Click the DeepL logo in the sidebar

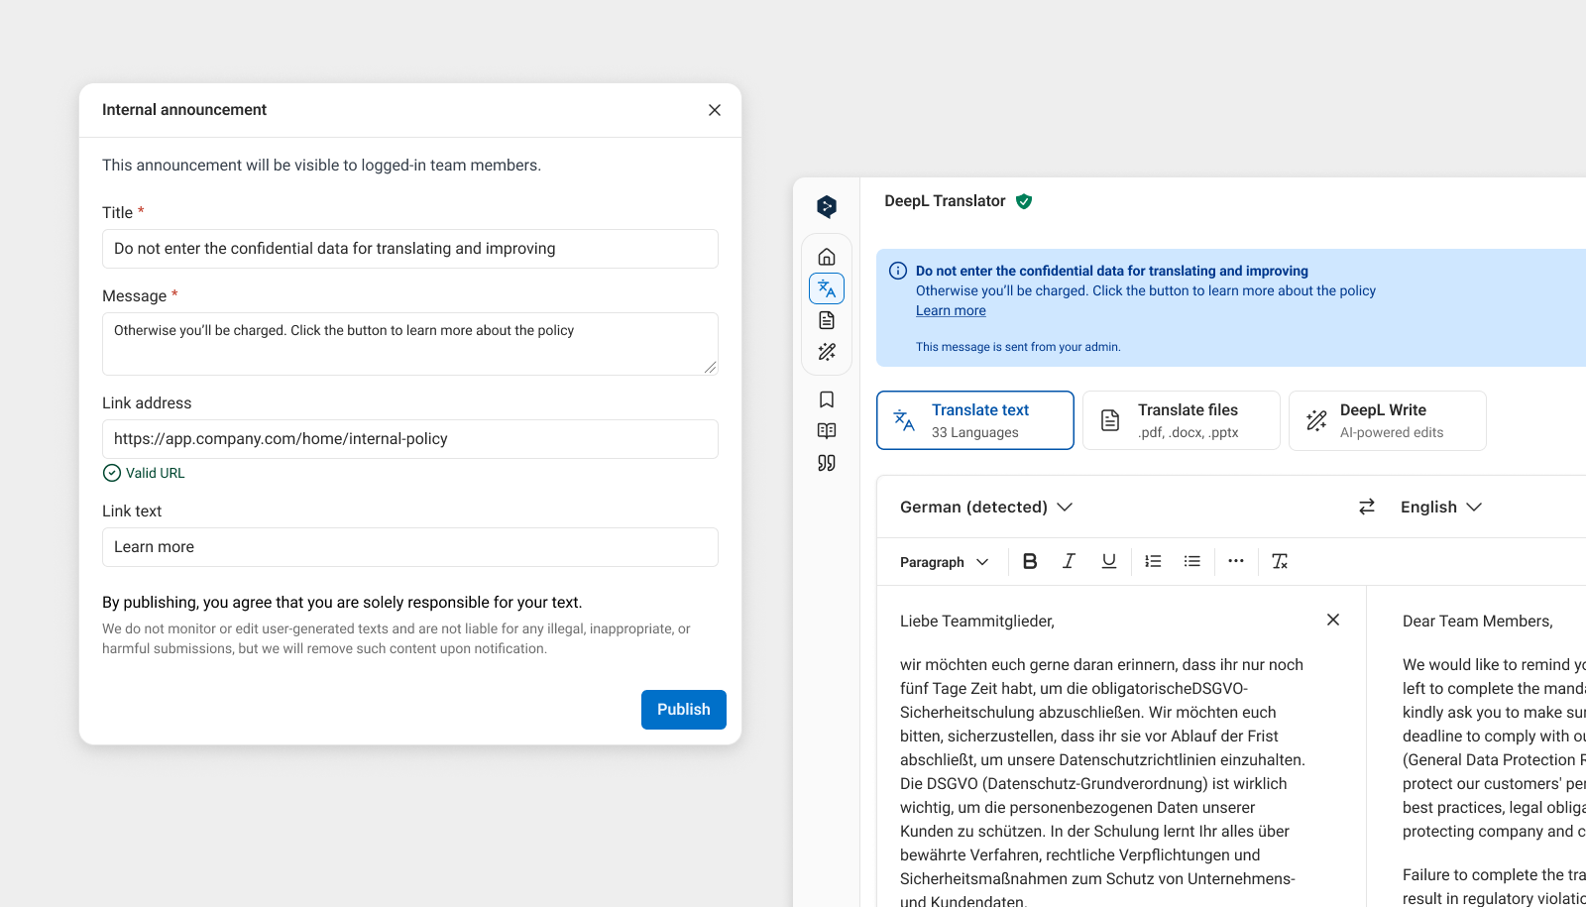click(827, 206)
